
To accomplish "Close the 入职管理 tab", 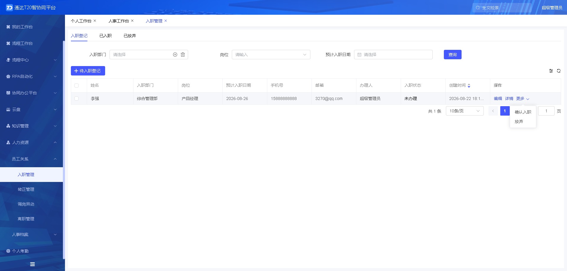I will click(166, 21).
